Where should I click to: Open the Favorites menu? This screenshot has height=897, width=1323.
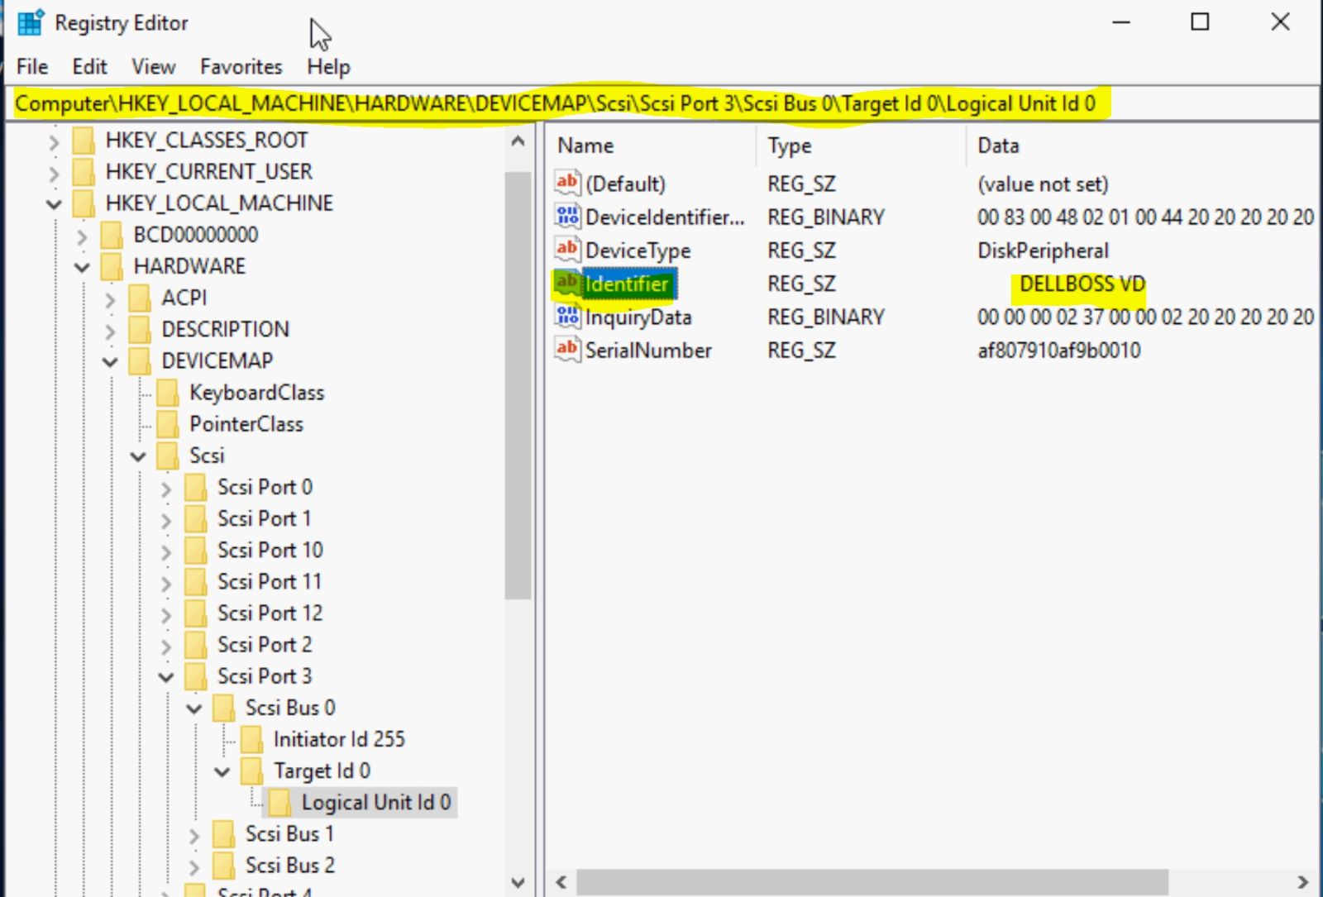tap(240, 66)
